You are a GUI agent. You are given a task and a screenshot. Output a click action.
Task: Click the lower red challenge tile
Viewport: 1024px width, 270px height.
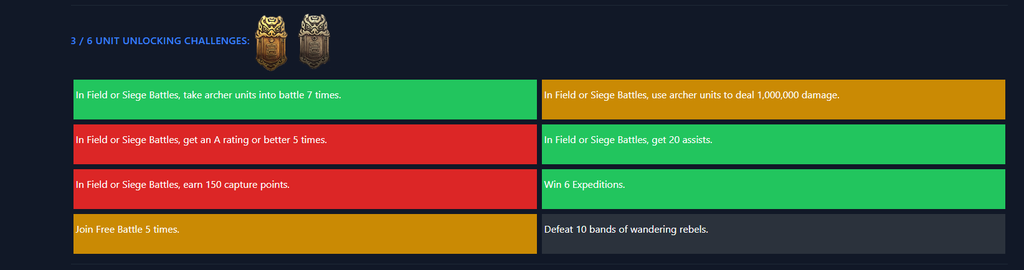305,189
